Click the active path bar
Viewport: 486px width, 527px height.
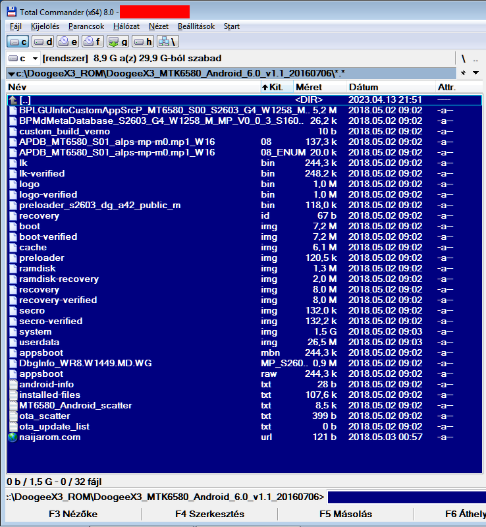(x=231, y=73)
